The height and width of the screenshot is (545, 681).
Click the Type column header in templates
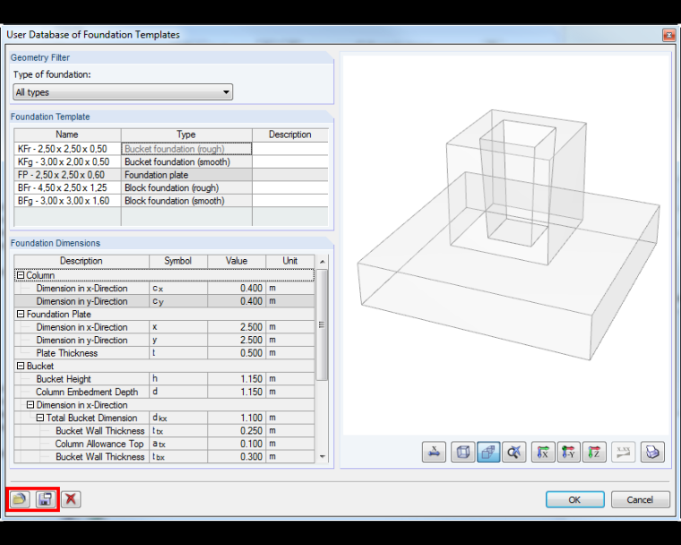[186, 134]
